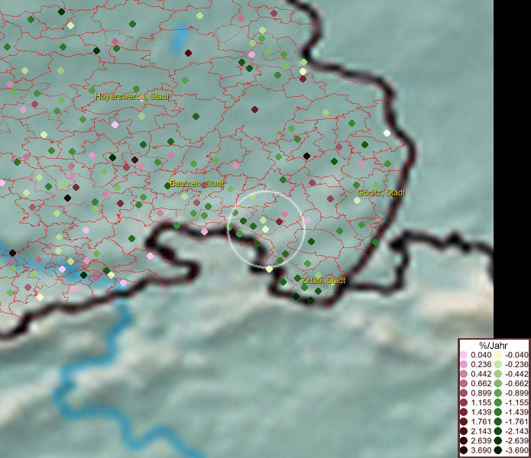Click the small blue lake at top
The image size is (531, 458).
(x=181, y=38)
